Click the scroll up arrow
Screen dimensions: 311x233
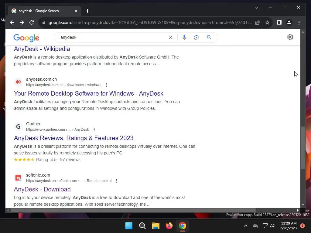[303, 32]
